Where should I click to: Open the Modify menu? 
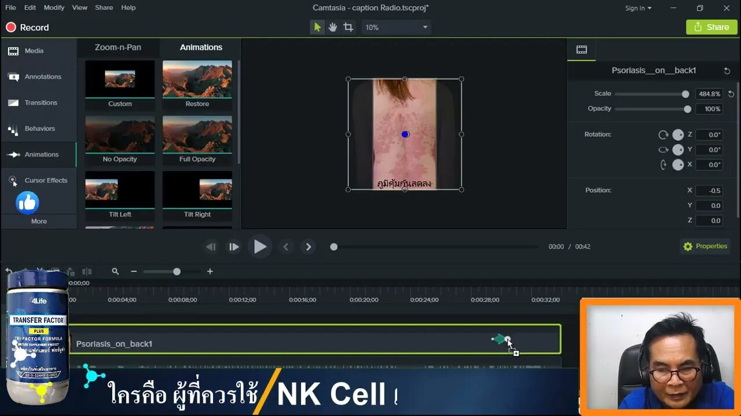[54, 8]
